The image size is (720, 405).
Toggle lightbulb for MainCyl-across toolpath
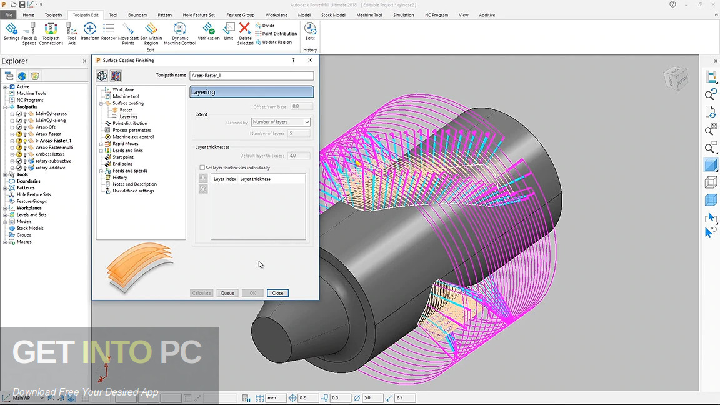[25, 114]
